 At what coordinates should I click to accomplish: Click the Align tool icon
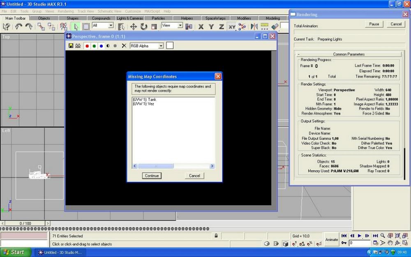(275, 26)
